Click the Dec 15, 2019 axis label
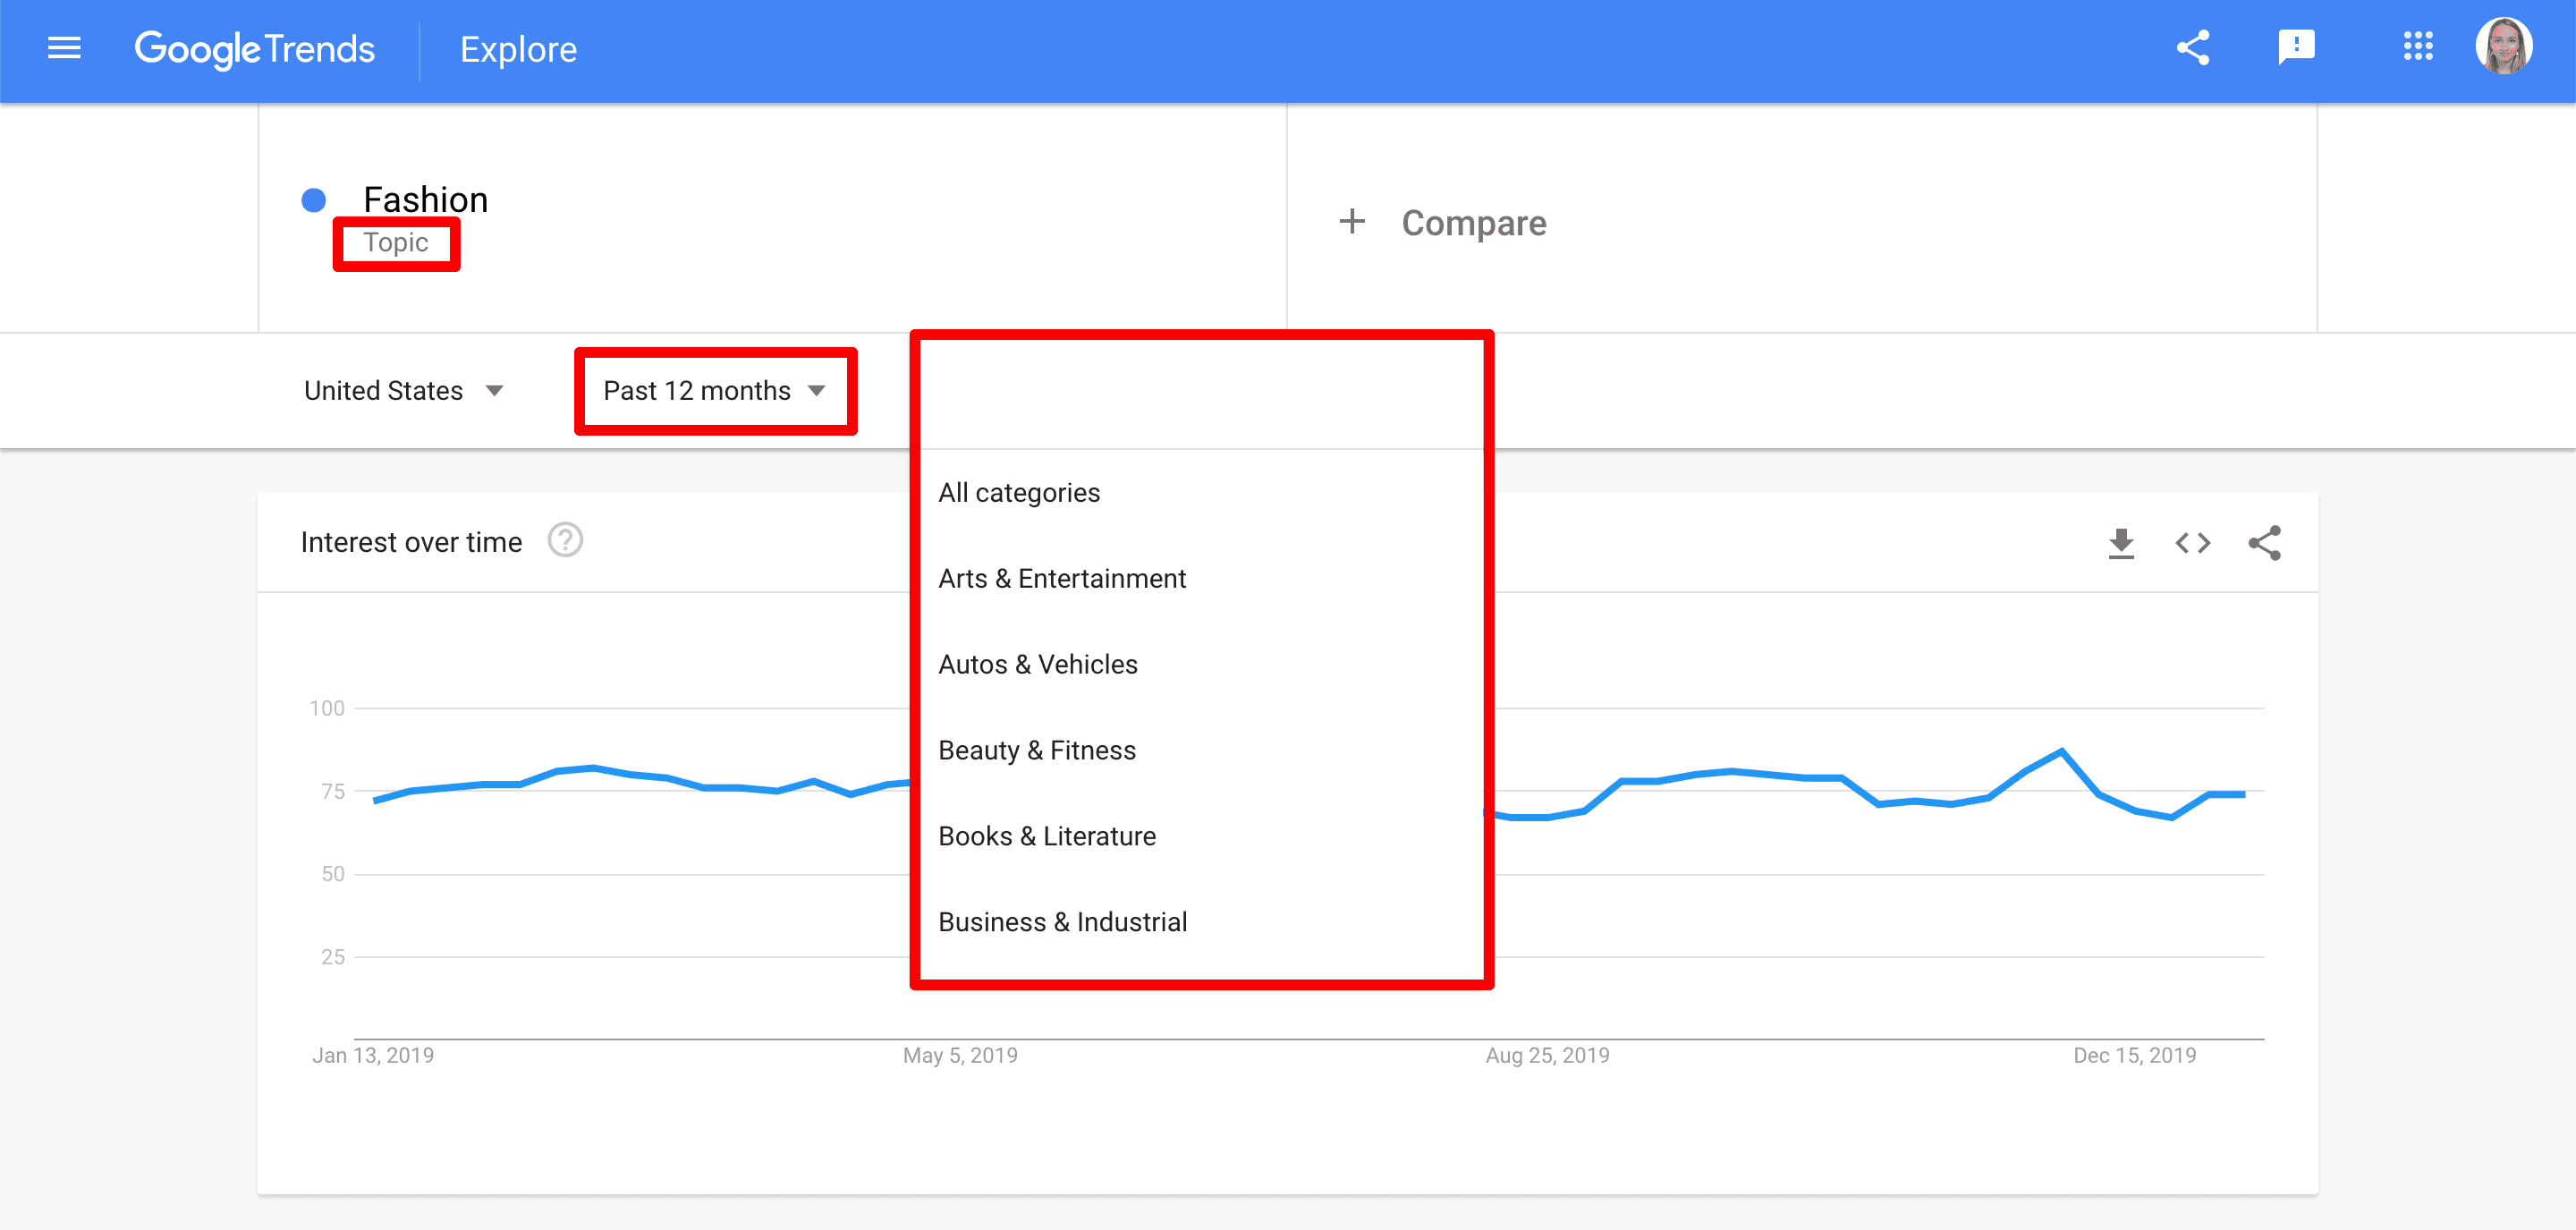The width and height of the screenshot is (2576, 1230). (x=2134, y=1055)
